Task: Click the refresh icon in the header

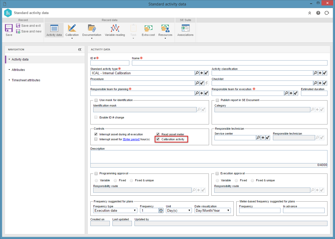Action: pos(327,13)
